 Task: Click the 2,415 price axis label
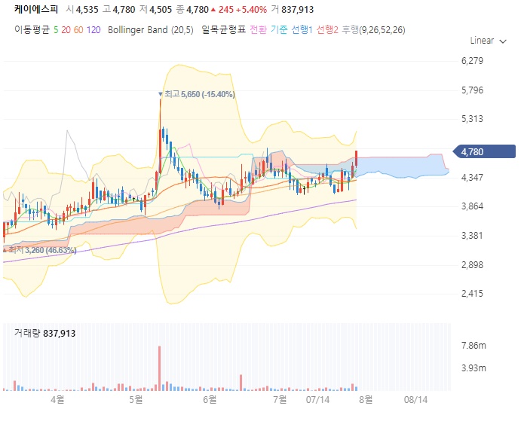pyautogui.click(x=472, y=294)
